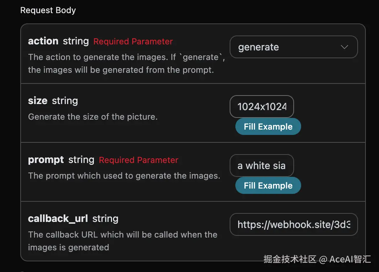Select the bold prompt parameter name

46,160
